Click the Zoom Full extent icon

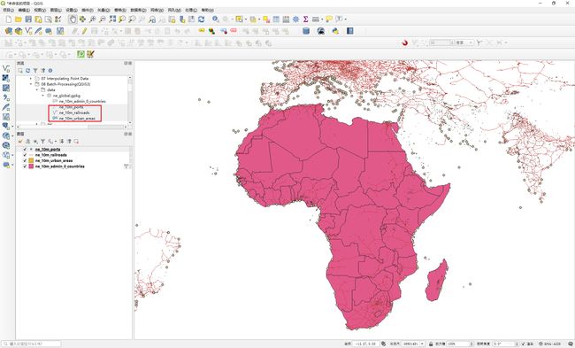pyautogui.click(x=112, y=19)
